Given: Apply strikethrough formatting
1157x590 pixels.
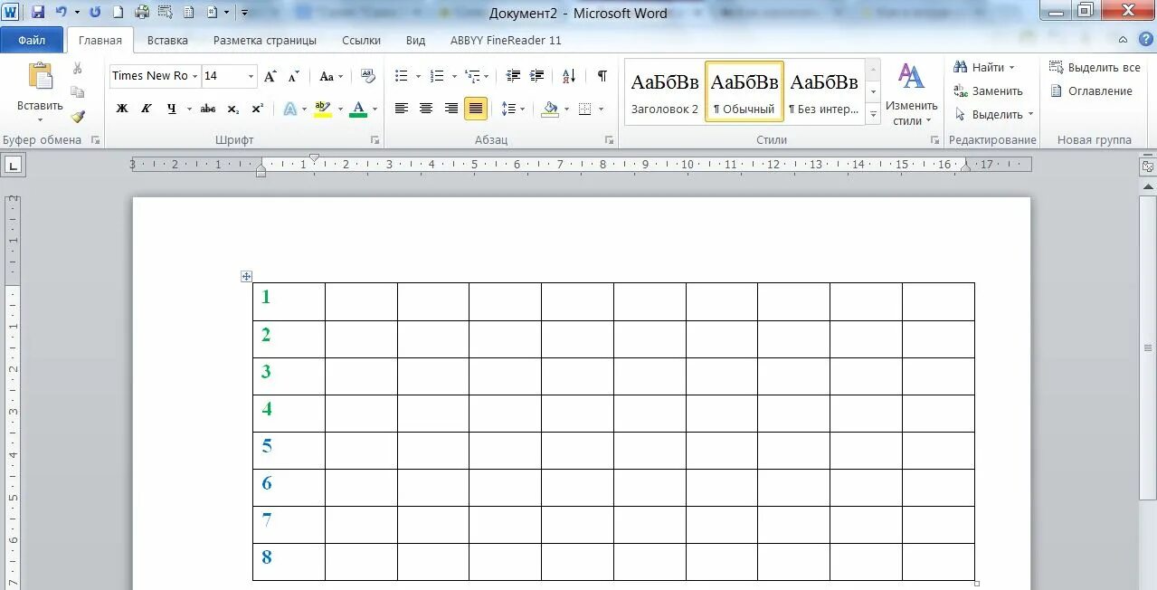Looking at the screenshot, I should [208, 109].
